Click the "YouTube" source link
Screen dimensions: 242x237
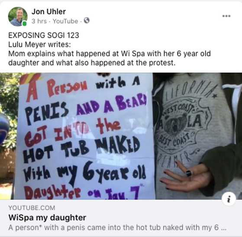pyautogui.click(x=65, y=21)
